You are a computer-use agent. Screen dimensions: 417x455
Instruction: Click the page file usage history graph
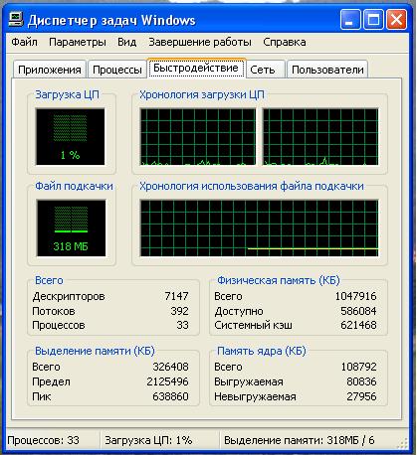[x=259, y=227]
